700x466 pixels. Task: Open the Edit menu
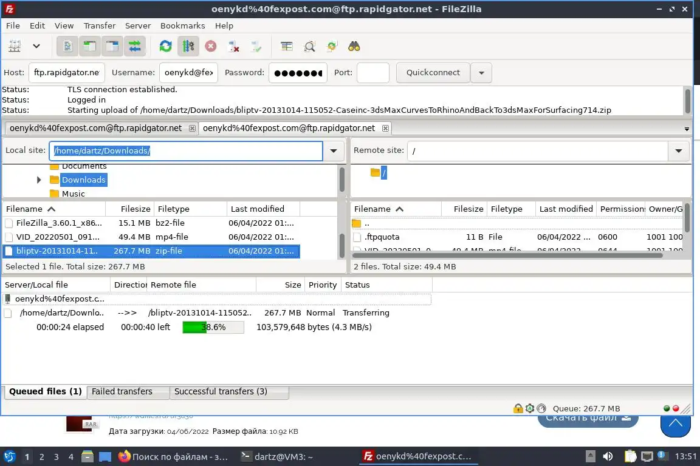(37, 26)
